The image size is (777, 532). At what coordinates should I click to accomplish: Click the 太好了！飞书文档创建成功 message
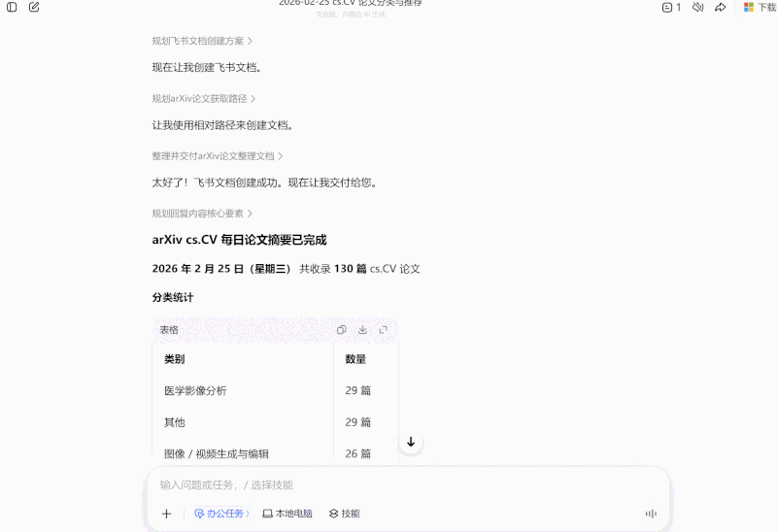(264, 183)
